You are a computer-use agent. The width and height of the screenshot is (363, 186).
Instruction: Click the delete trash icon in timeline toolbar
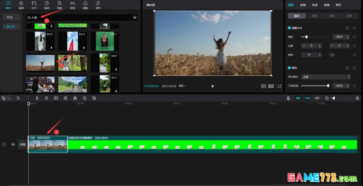tap(46, 98)
